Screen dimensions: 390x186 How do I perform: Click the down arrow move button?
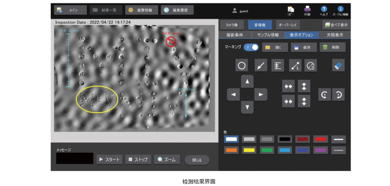pyautogui.click(x=247, y=108)
